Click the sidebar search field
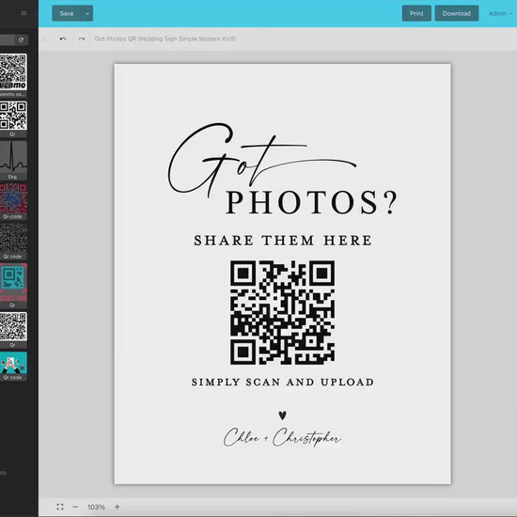Image resolution: width=517 pixels, height=517 pixels. click(8, 39)
